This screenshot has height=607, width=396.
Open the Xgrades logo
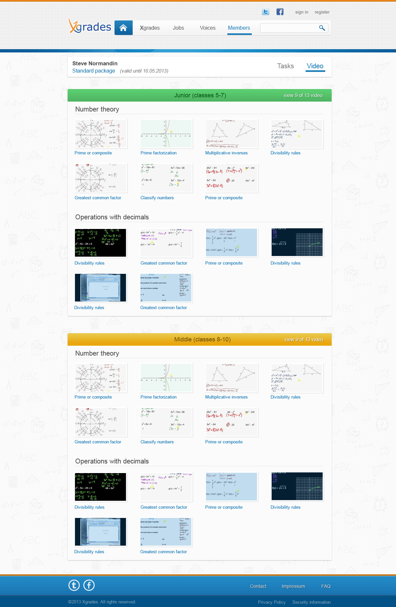tap(90, 26)
